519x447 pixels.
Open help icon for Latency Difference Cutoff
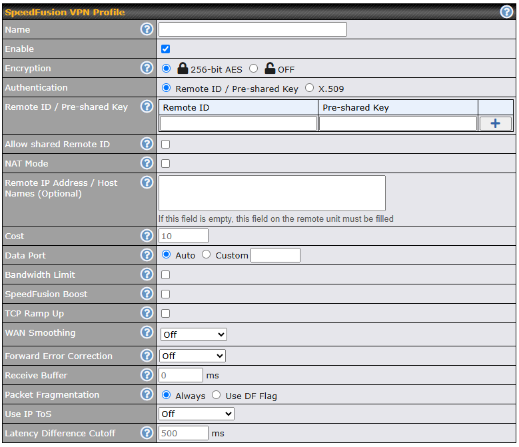[x=147, y=433]
